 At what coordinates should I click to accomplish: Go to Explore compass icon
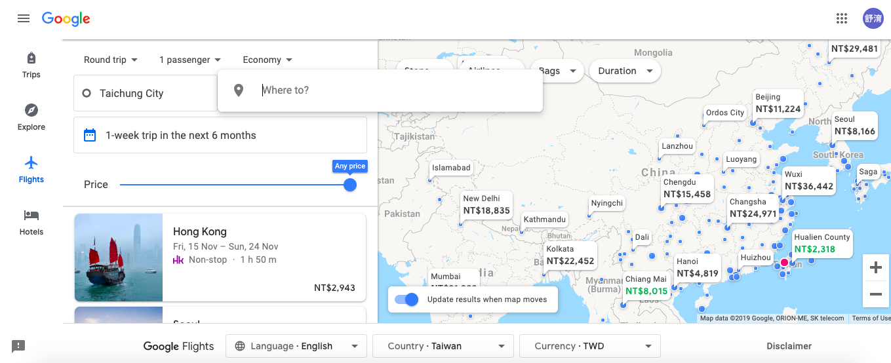pyautogui.click(x=31, y=110)
